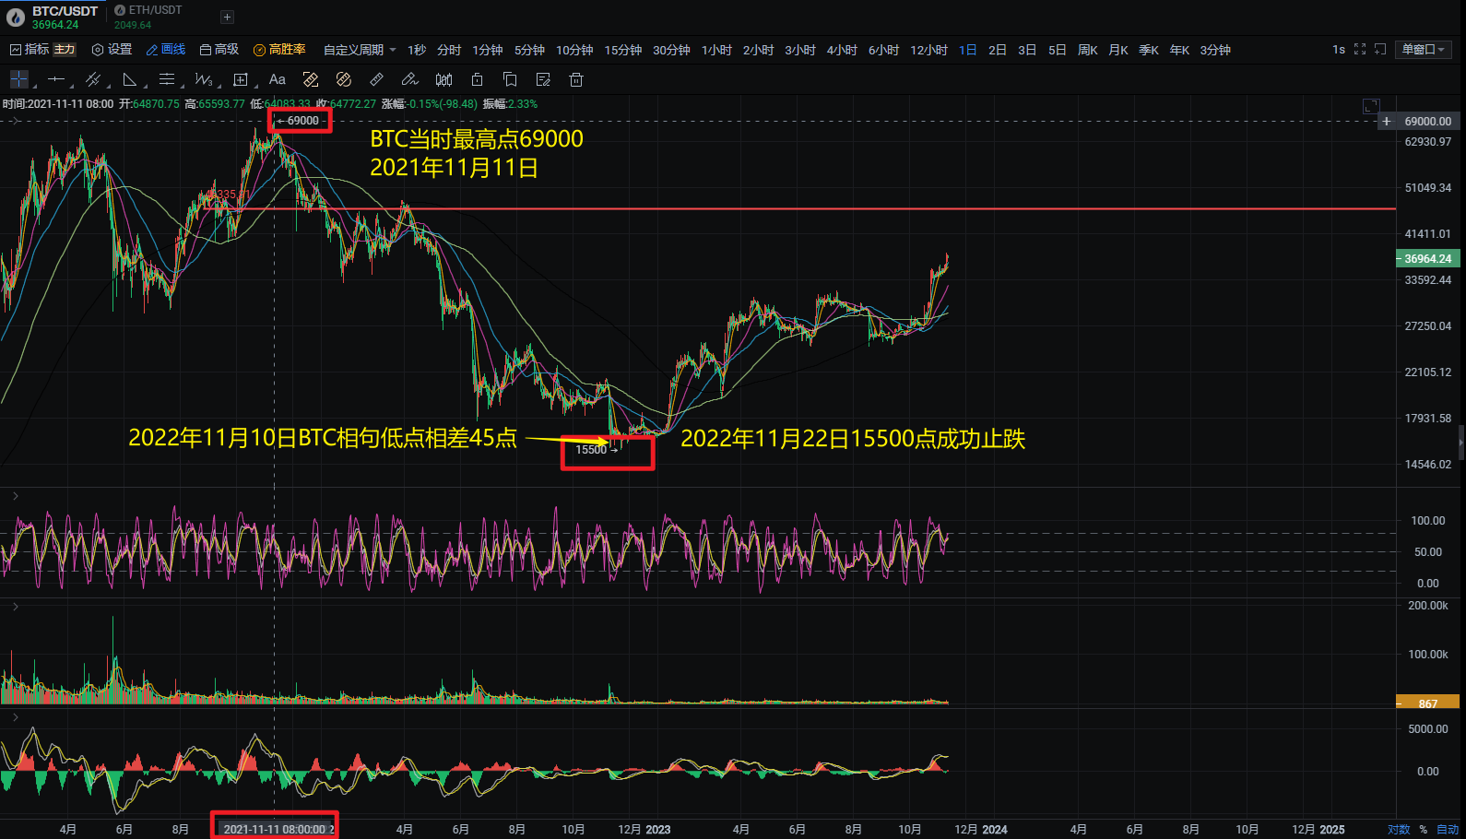Select the 1秒 timeframe
The height and width of the screenshot is (839, 1466).
click(x=417, y=50)
